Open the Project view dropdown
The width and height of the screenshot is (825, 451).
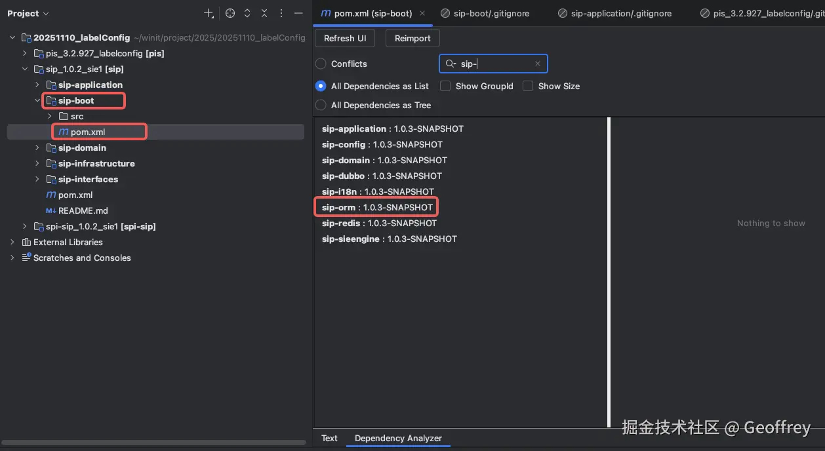(x=28, y=13)
